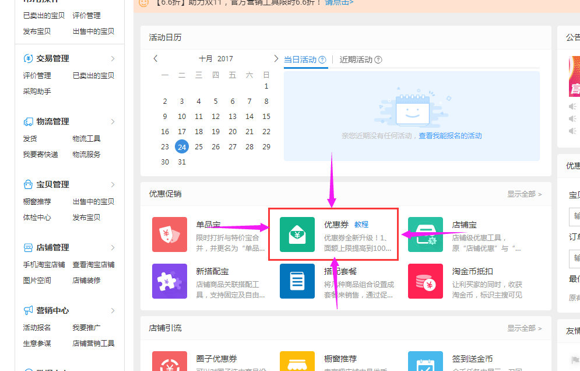Open the 单品宝 title link
Image resolution: width=580 pixels, height=371 pixels.
click(208, 225)
